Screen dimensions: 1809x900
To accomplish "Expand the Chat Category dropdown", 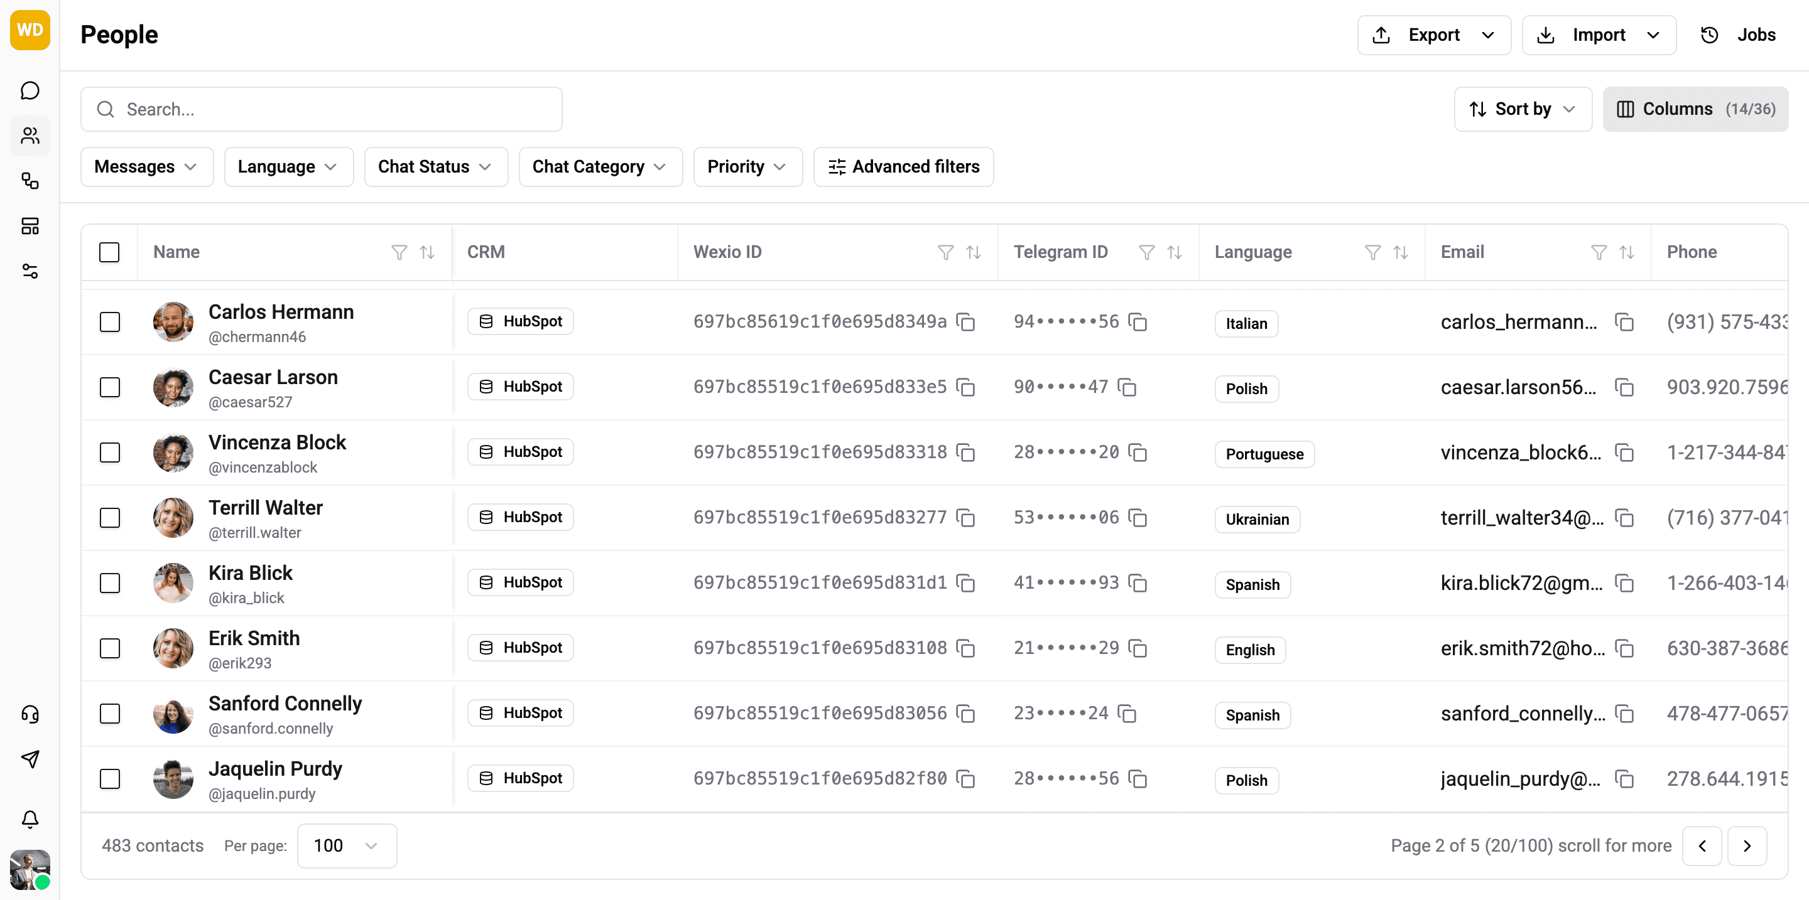I will [x=600, y=166].
